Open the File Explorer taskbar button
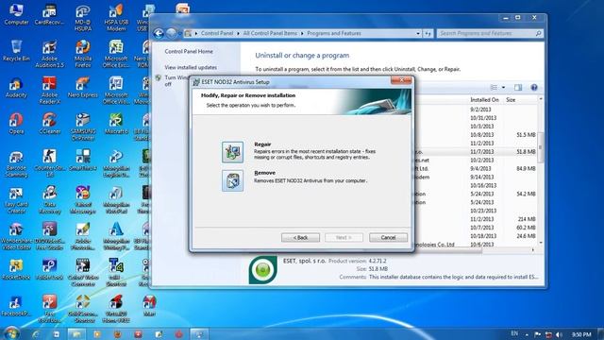 pos(76,334)
